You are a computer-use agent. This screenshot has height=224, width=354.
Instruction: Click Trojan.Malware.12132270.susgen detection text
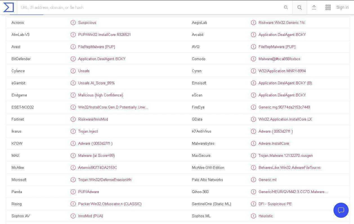[x=286, y=155]
